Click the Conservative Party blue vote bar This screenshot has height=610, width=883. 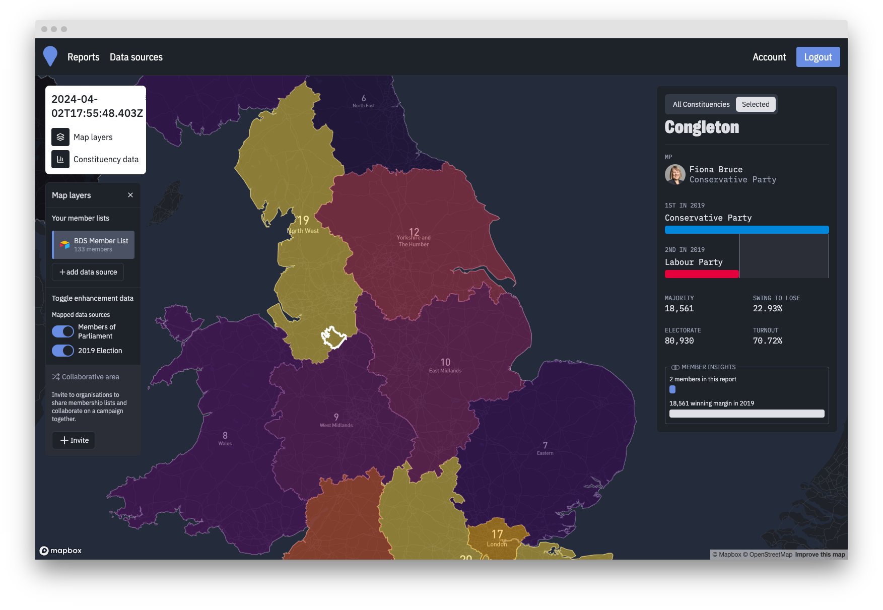746,230
